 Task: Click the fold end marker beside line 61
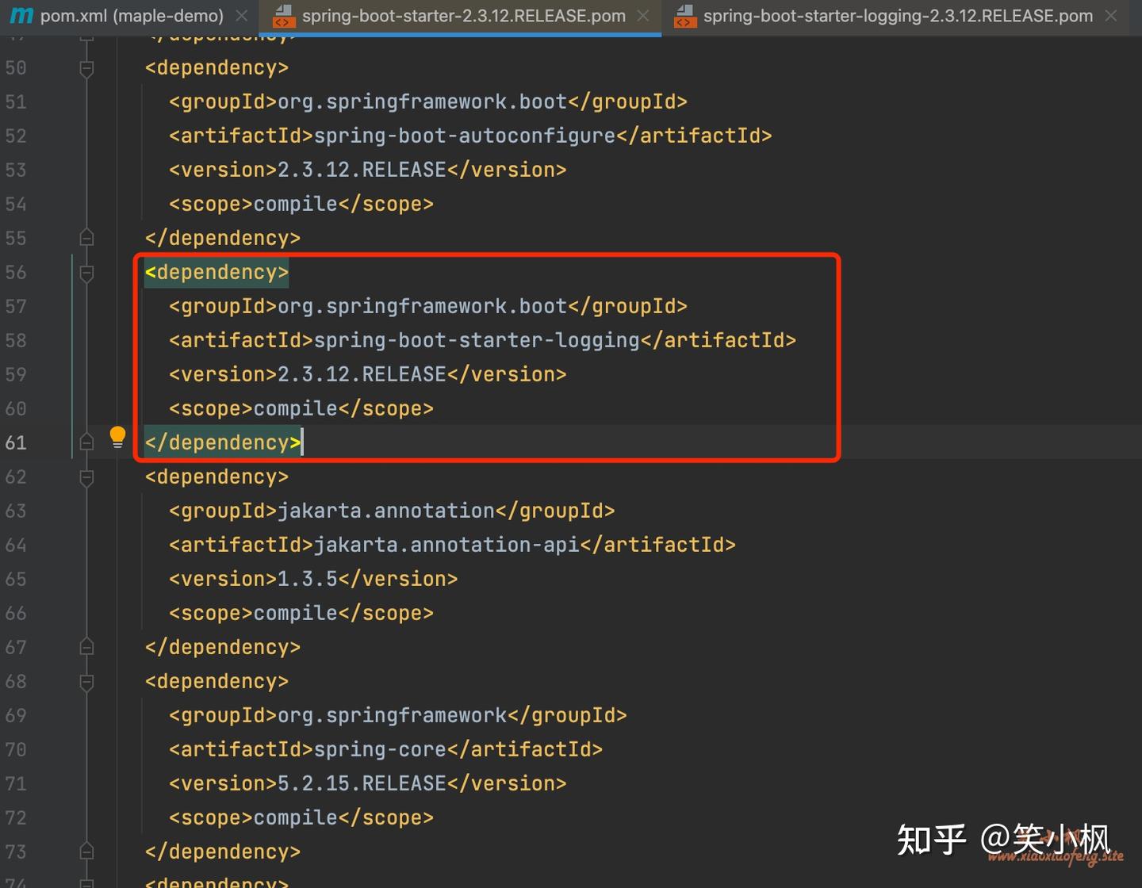[x=86, y=442]
